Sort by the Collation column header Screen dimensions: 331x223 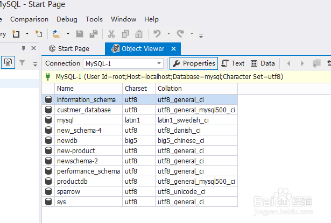click(196, 89)
